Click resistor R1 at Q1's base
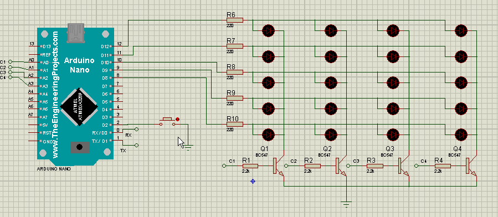 coord(250,166)
